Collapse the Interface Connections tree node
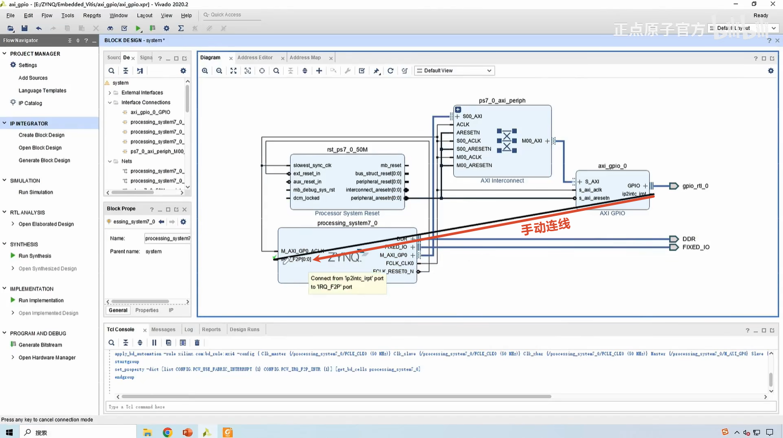The height and width of the screenshot is (438, 783). point(110,103)
